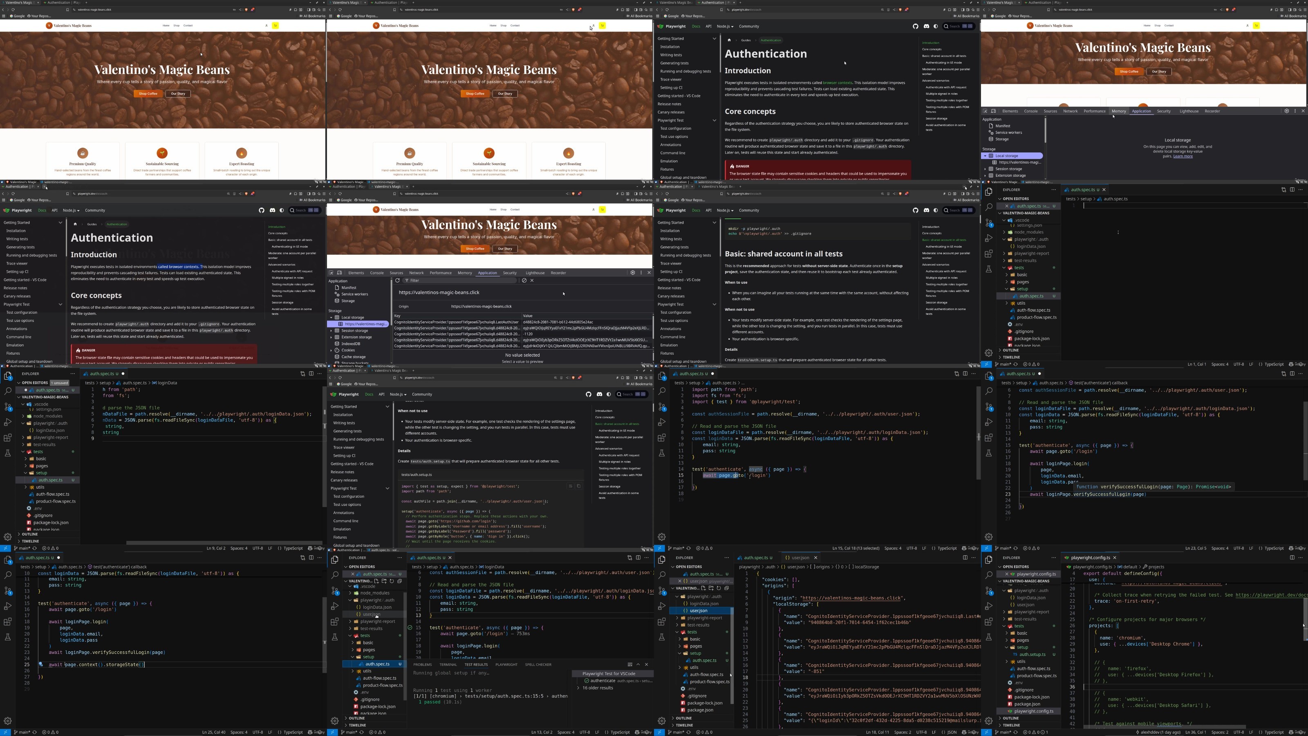Select the inspect-element picker in Cognito keys DevTools
Image resolution: width=1308 pixels, height=736 pixels.
pyautogui.click(x=331, y=273)
